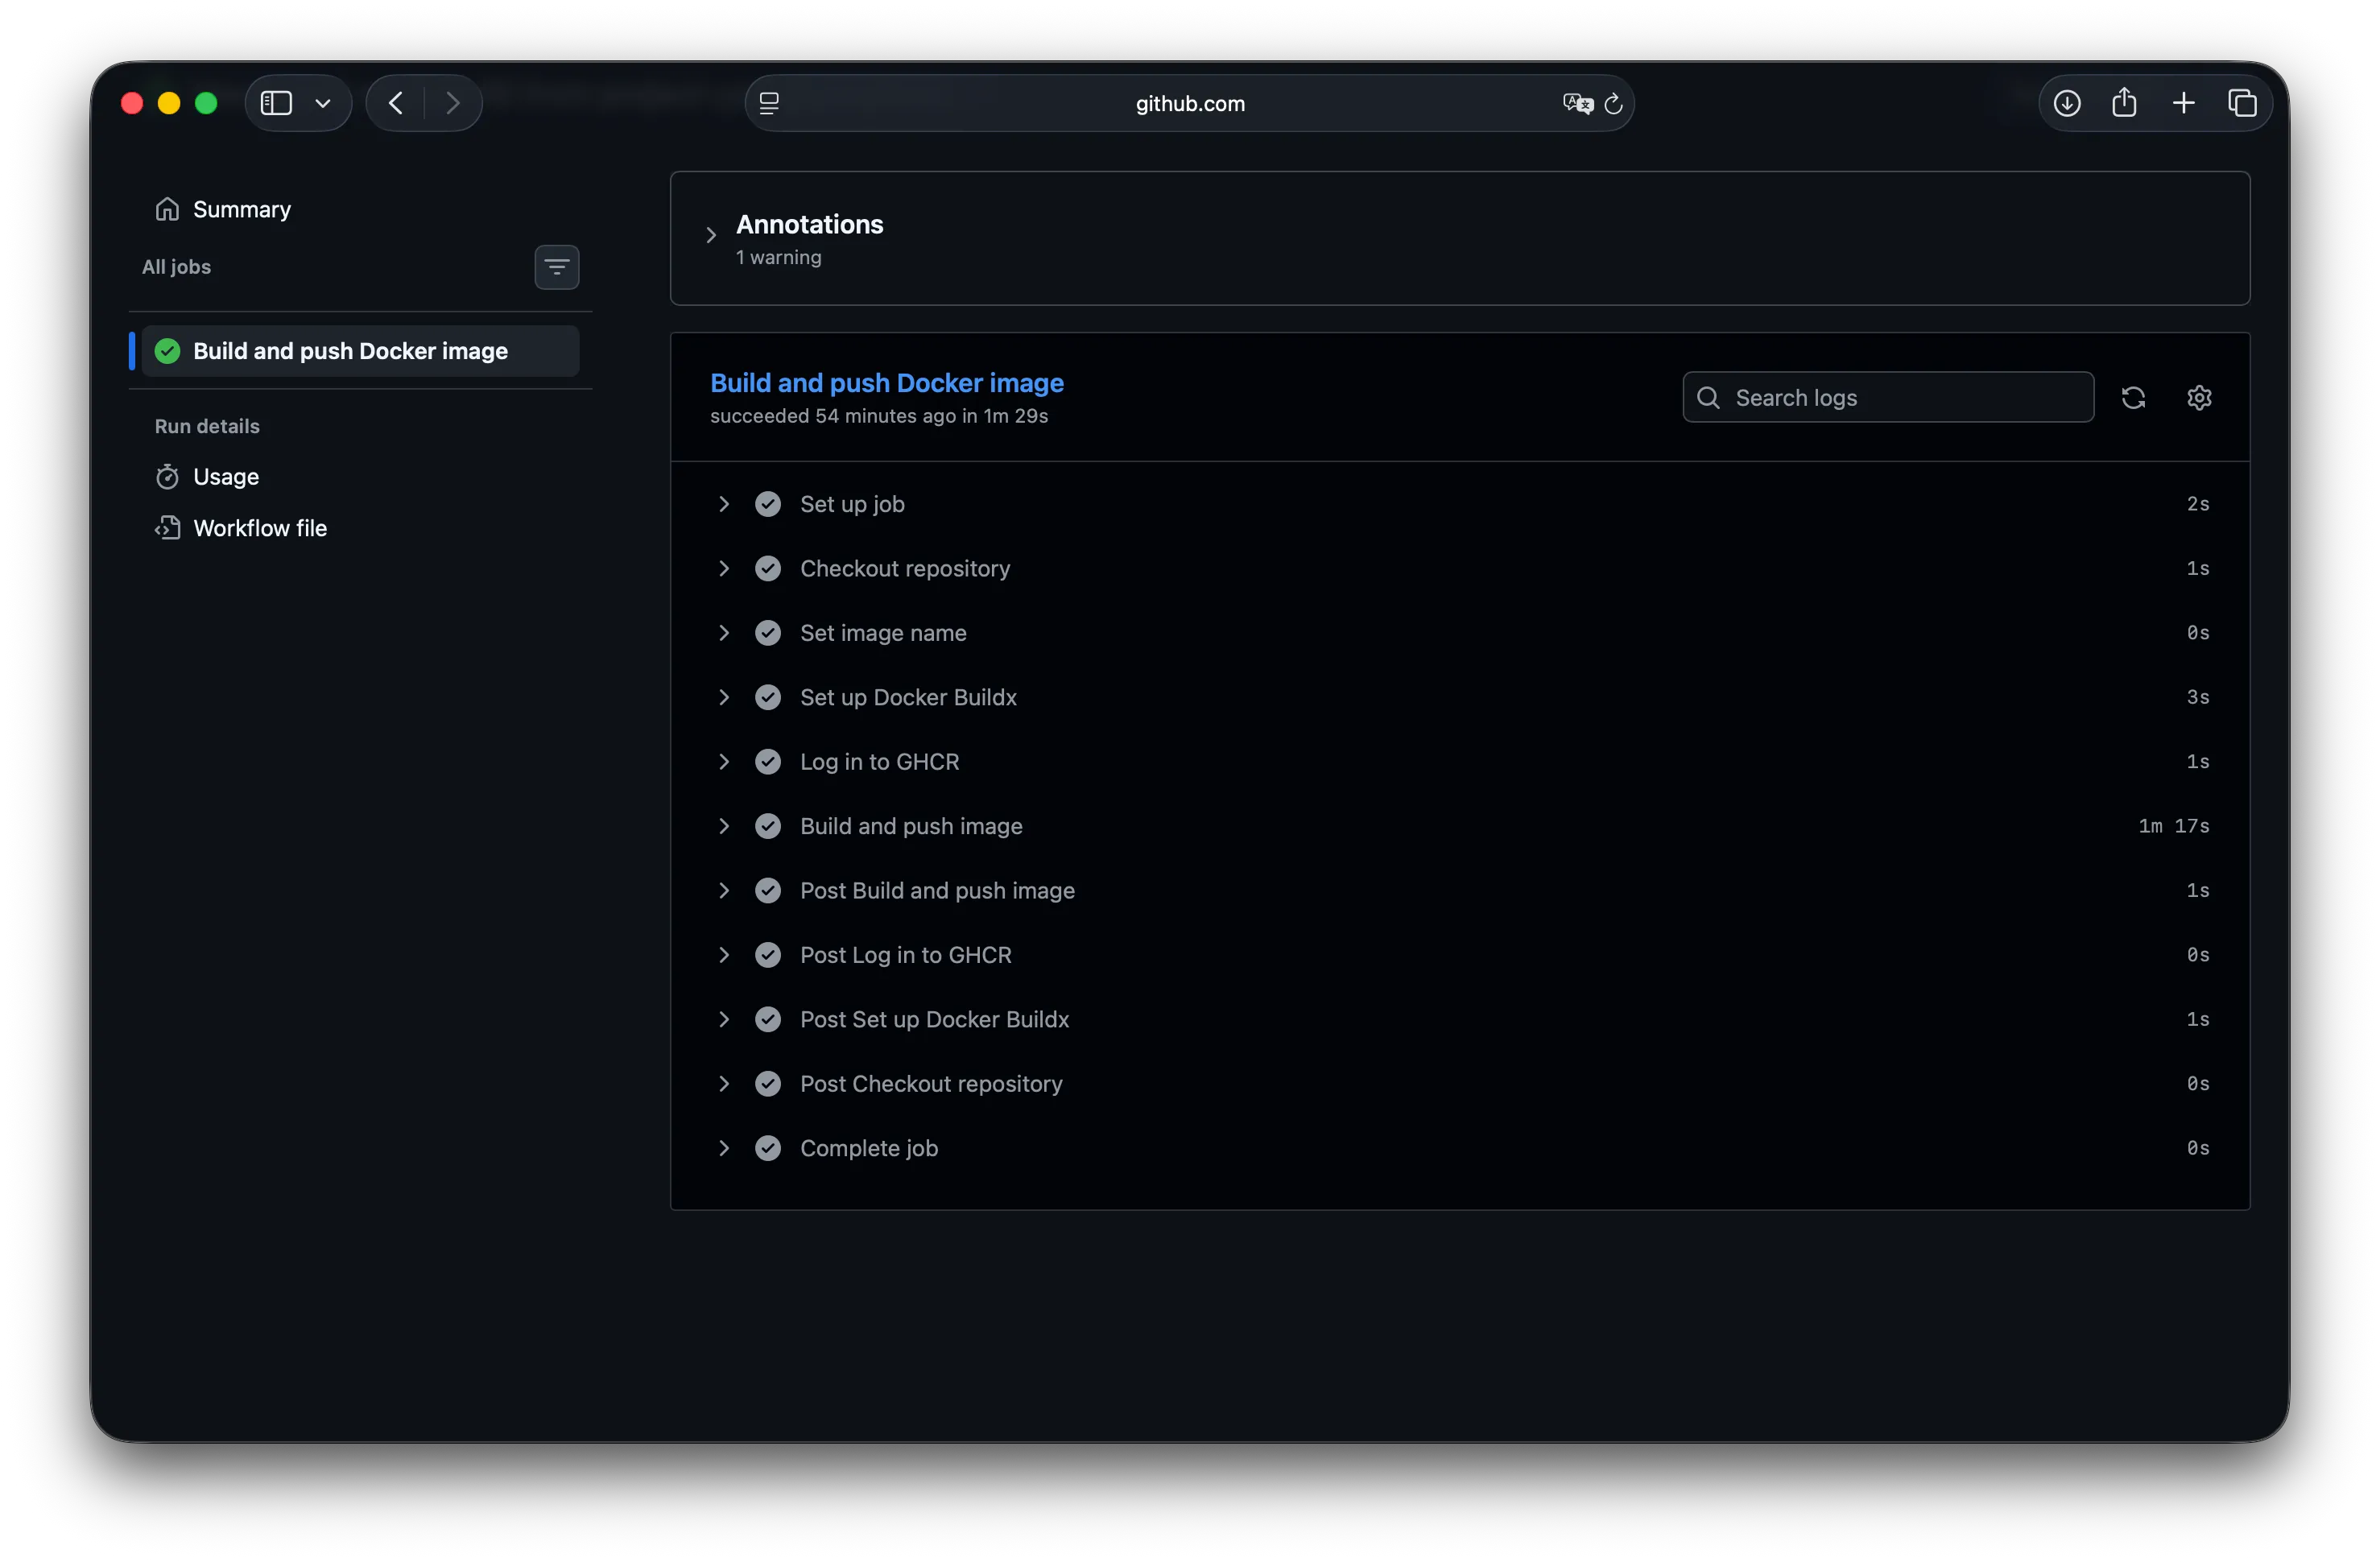Select Build and push Docker image job

click(360, 351)
